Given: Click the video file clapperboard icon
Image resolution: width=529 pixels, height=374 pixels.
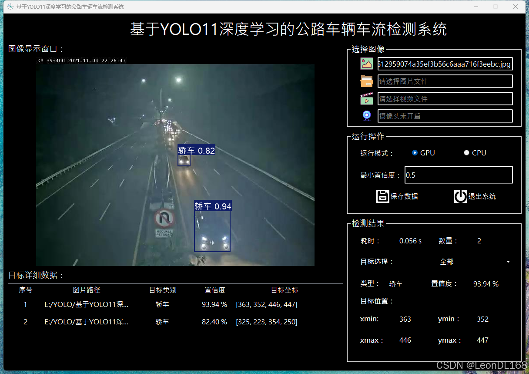Looking at the screenshot, I should pyautogui.click(x=367, y=98).
